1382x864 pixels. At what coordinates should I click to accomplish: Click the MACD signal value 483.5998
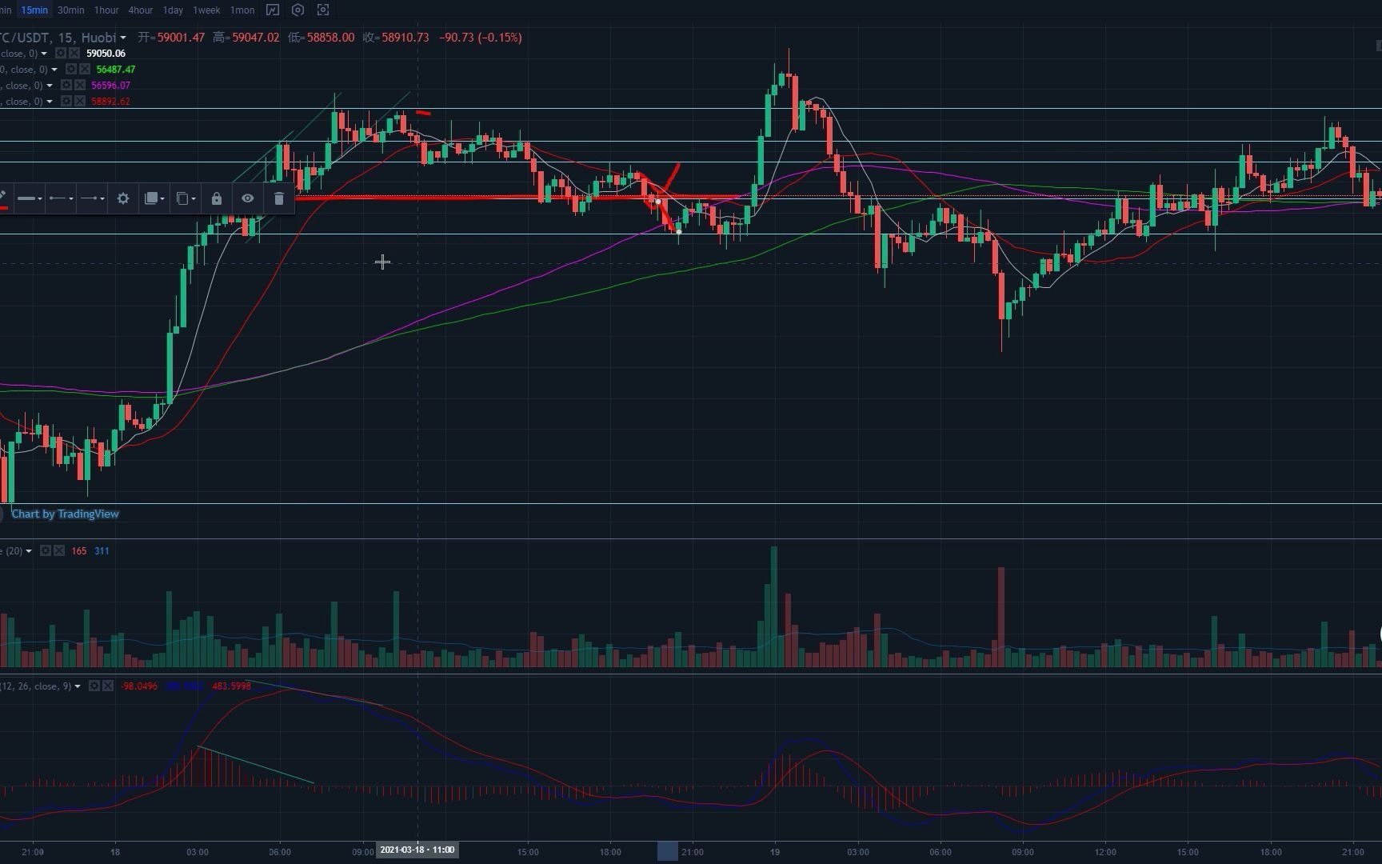tap(231, 686)
